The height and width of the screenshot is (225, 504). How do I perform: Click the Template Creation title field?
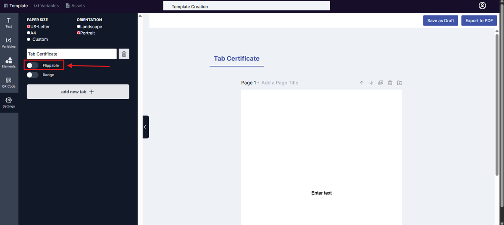(247, 6)
